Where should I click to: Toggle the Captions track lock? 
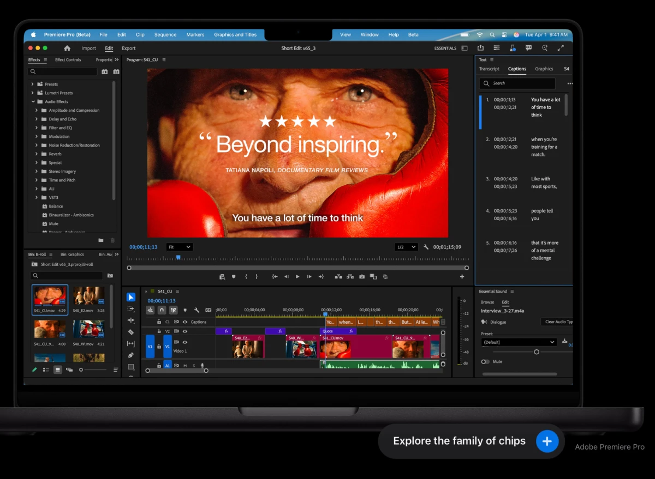[159, 322]
